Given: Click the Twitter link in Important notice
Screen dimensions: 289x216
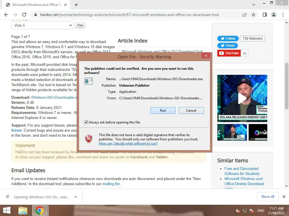Looking at the screenshot, I should coord(162,157).
